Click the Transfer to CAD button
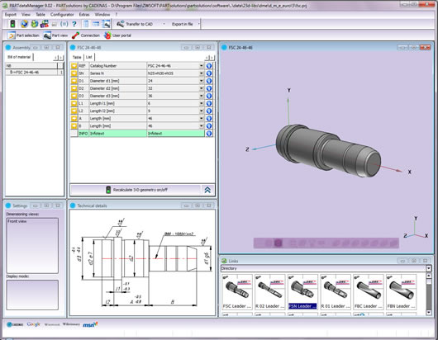 pyautogui.click(x=135, y=24)
